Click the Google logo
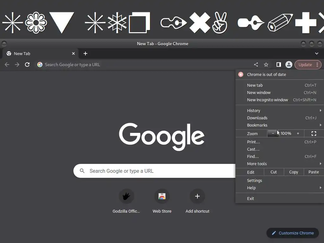Image resolution: width=324 pixels, height=243 pixels. [162, 137]
